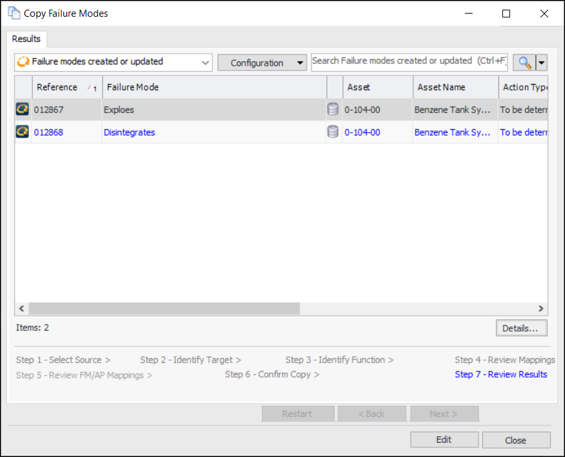
Task: Click the failure mode icon for row 012867
Action: (23, 110)
